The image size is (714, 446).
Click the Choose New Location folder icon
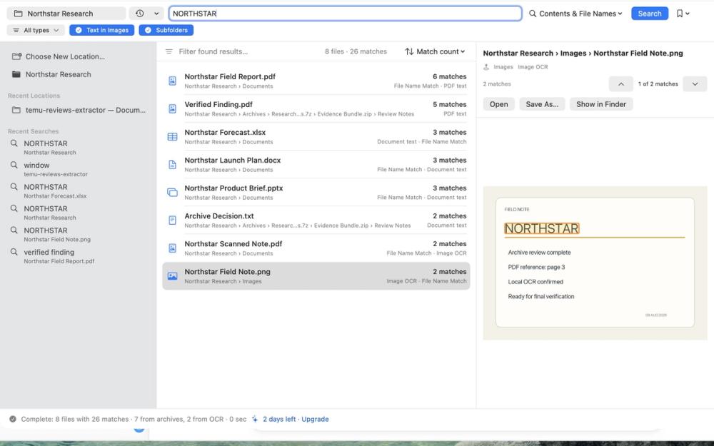coord(16,56)
